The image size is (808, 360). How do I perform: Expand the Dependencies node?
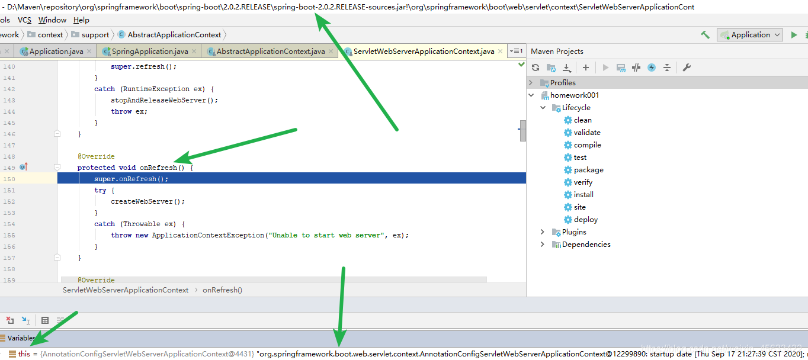click(x=543, y=245)
